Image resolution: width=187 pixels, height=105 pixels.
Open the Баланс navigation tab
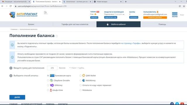click(x=31, y=24)
